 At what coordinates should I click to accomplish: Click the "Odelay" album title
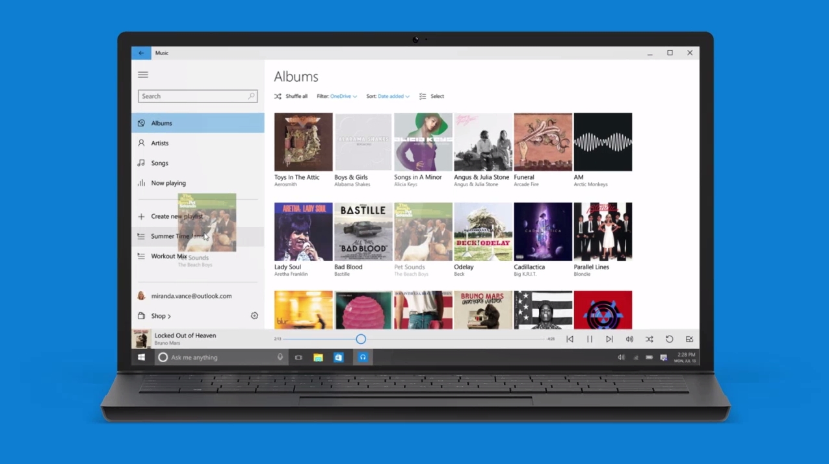[x=464, y=267]
